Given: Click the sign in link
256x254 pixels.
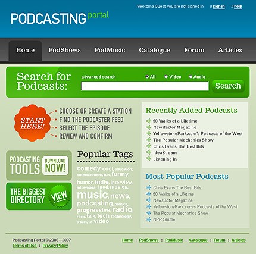Looking at the screenshot, I should (218, 7).
